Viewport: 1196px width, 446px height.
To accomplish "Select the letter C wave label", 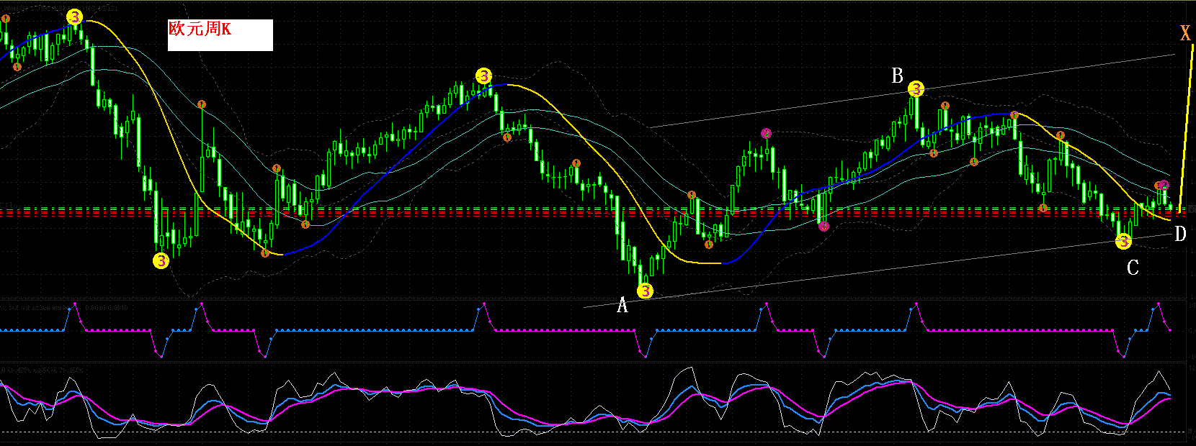I will (x=1133, y=268).
